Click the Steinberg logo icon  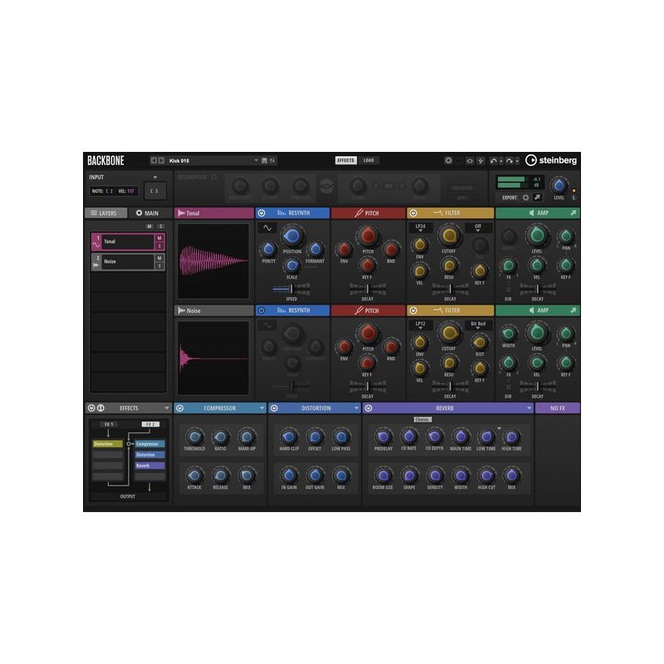pos(530,160)
